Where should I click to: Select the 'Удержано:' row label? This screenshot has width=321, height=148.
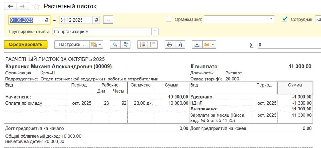tap(202, 97)
